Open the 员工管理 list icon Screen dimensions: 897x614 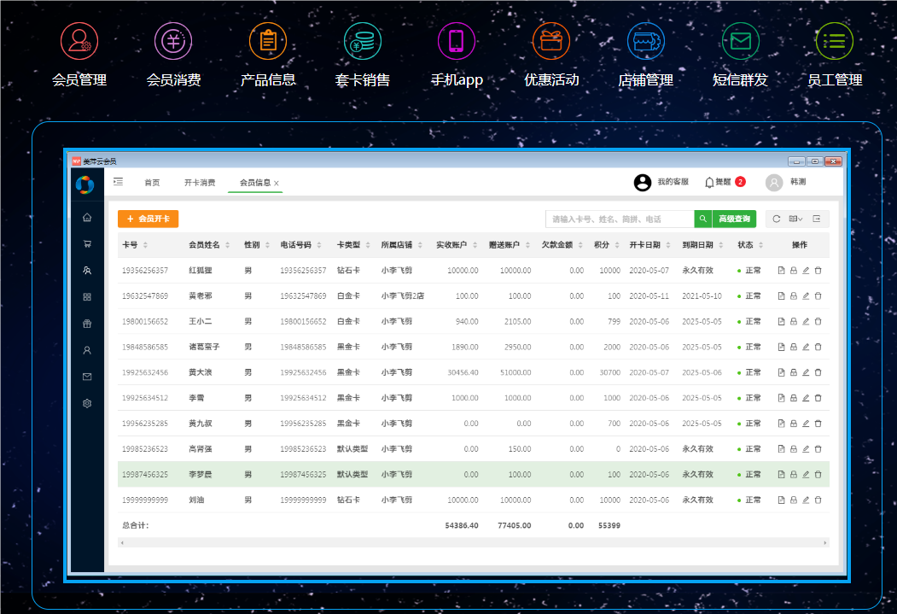[835, 41]
